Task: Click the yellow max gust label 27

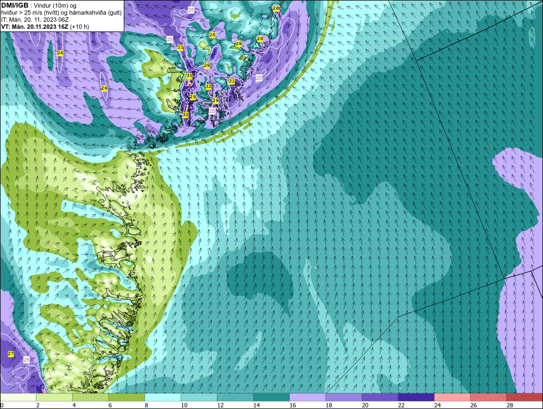Action: (11, 354)
